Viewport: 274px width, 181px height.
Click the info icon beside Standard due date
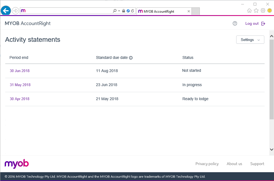pos(131,58)
